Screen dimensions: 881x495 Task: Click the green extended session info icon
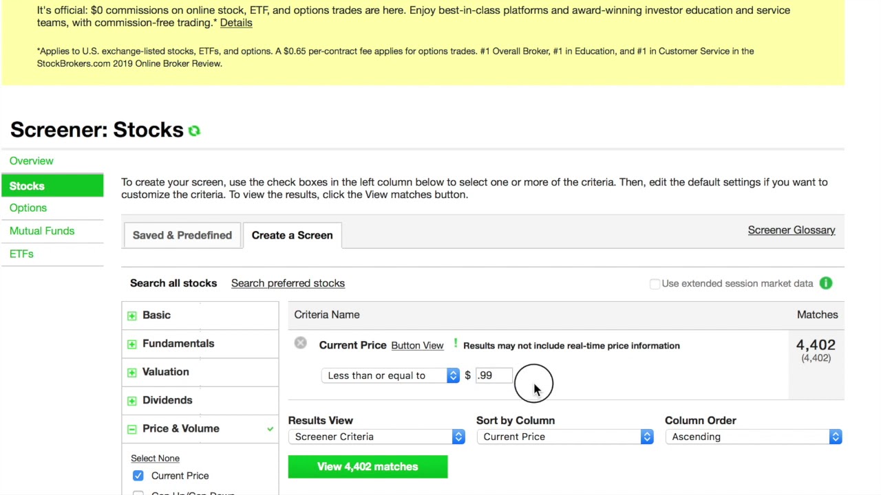coord(825,283)
